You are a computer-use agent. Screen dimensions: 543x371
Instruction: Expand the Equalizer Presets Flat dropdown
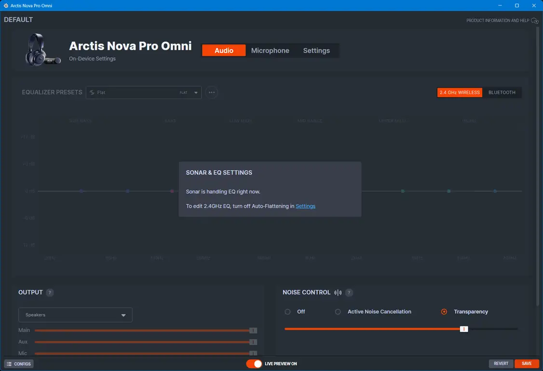(x=144, y=93)
